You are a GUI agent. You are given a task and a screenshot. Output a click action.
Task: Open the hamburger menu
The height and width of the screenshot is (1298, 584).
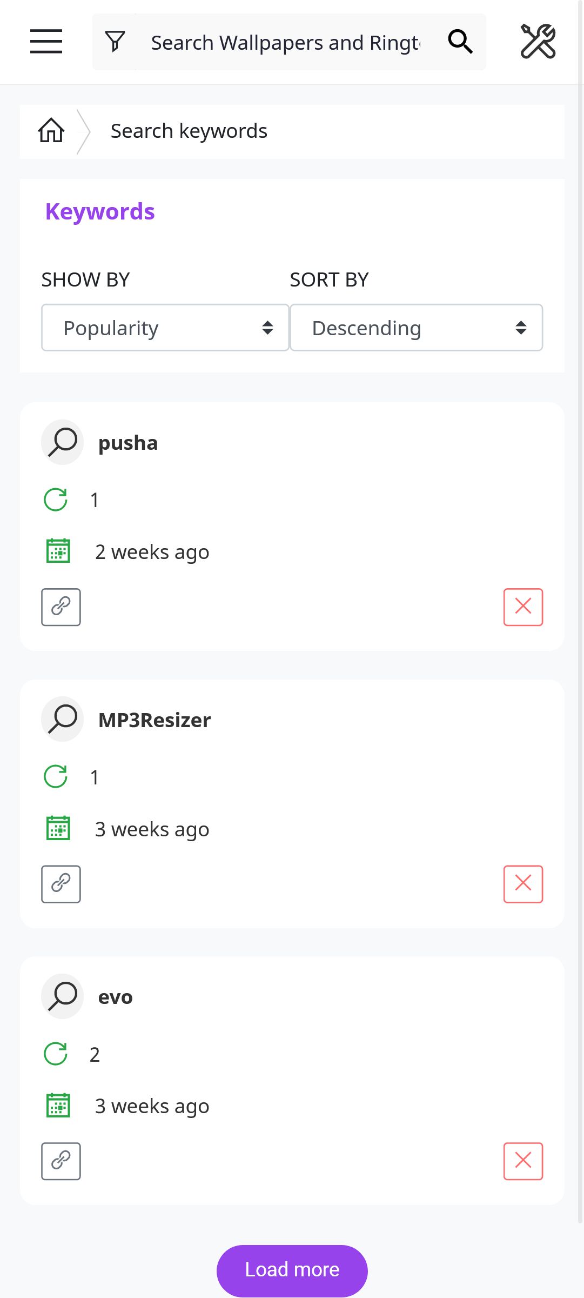(46, 42)
